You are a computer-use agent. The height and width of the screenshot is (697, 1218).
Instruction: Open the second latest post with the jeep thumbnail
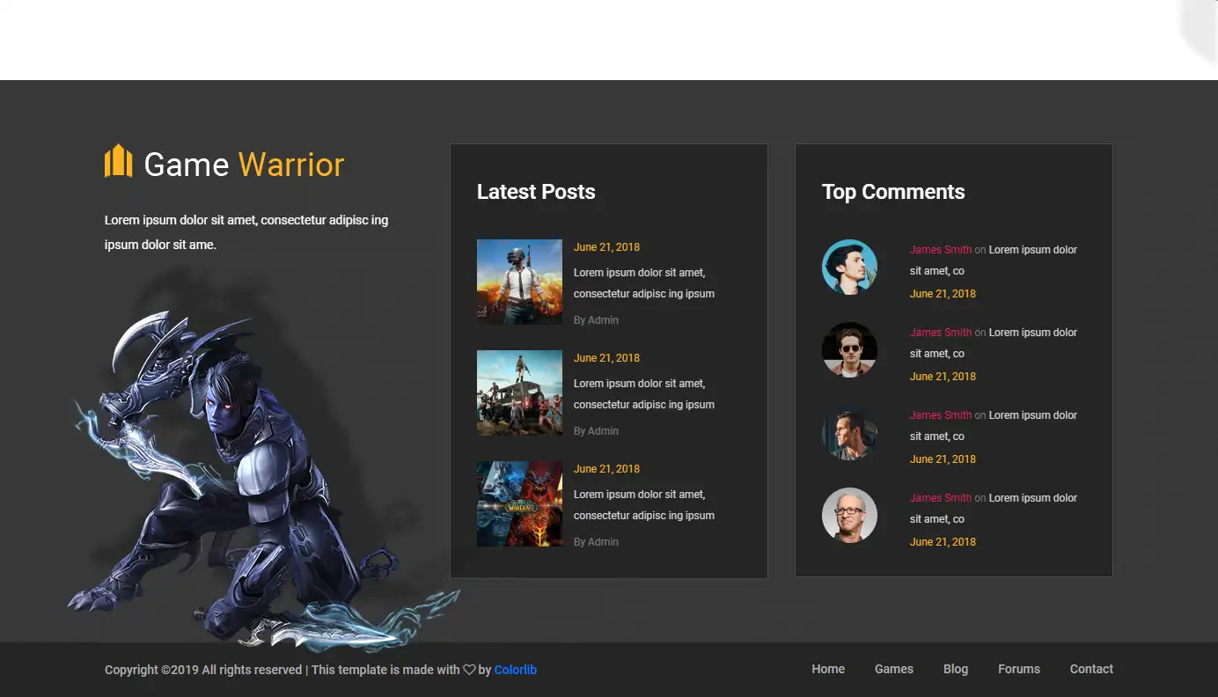[x=519, y=393]
